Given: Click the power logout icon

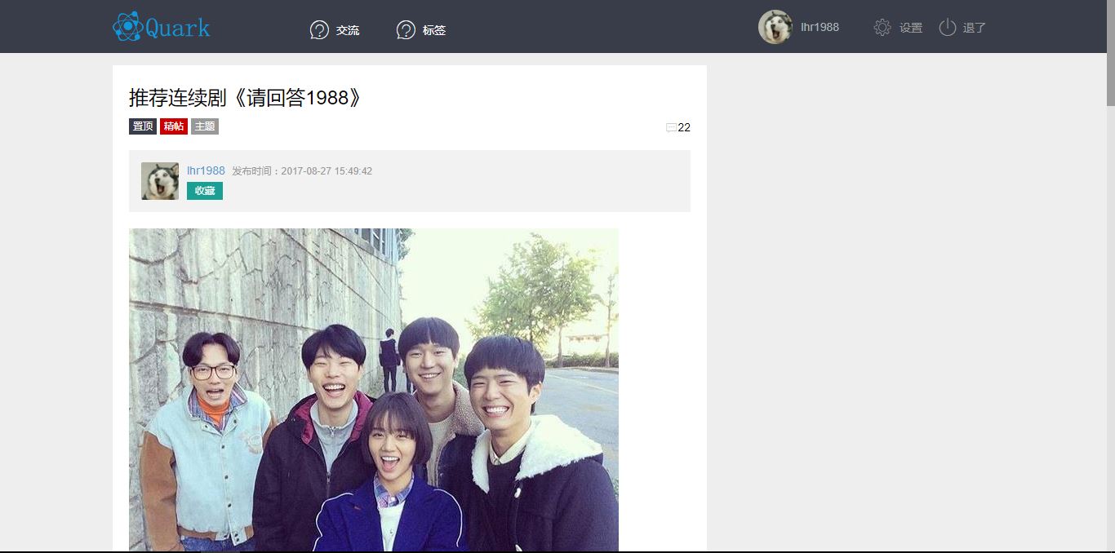Looking at the screenshot, I should (947, 27).
